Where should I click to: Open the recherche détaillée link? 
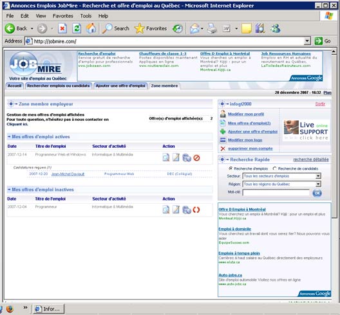[x=311, y=159]
